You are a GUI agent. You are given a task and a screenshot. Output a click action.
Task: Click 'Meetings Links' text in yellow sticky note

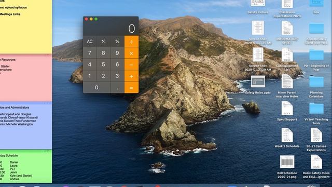pyautogui.click(x=10, y=14)
